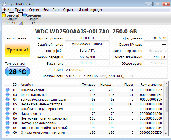This screenshot has height=140, width=171.
Task: Click raw value 000000004560
Action: point(151,113)
